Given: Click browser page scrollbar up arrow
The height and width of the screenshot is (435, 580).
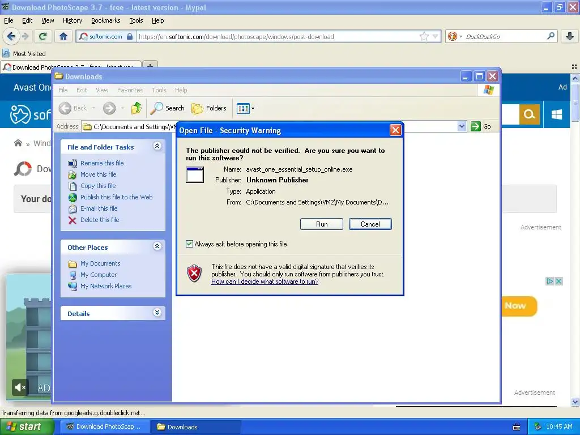Looking at the screenshot, I should coord(575,78).
